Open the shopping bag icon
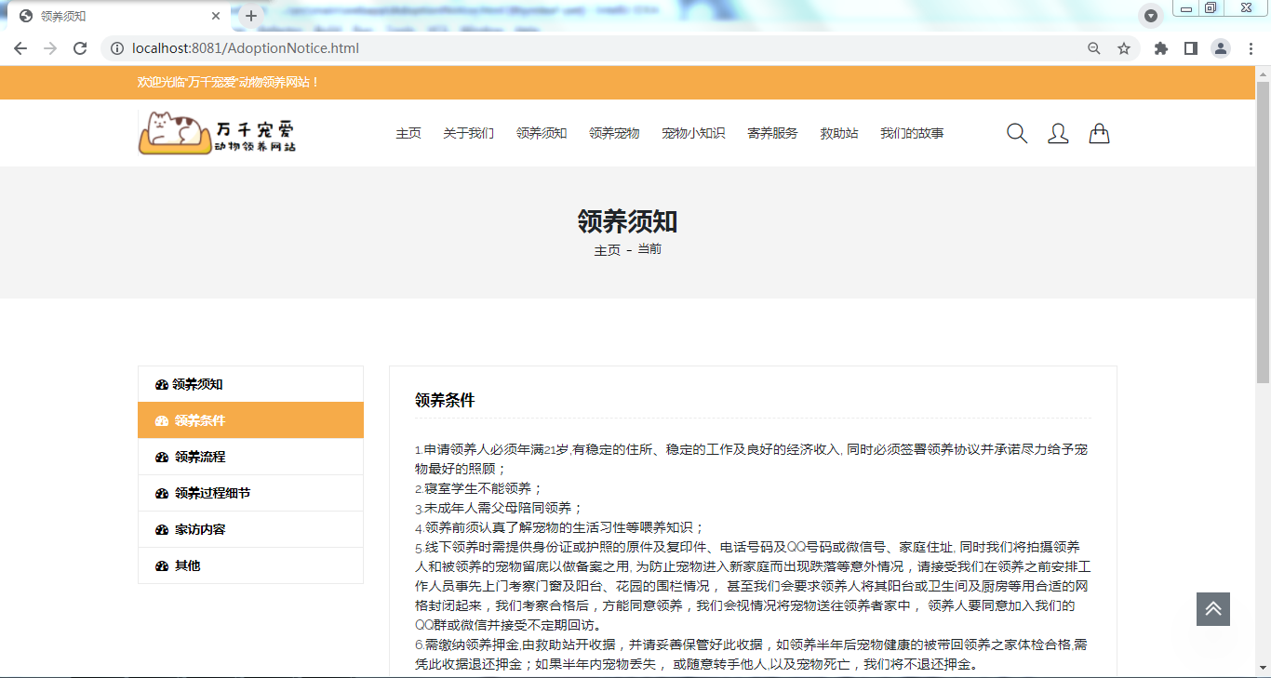1271x678 pixels. coord(1099,134)
